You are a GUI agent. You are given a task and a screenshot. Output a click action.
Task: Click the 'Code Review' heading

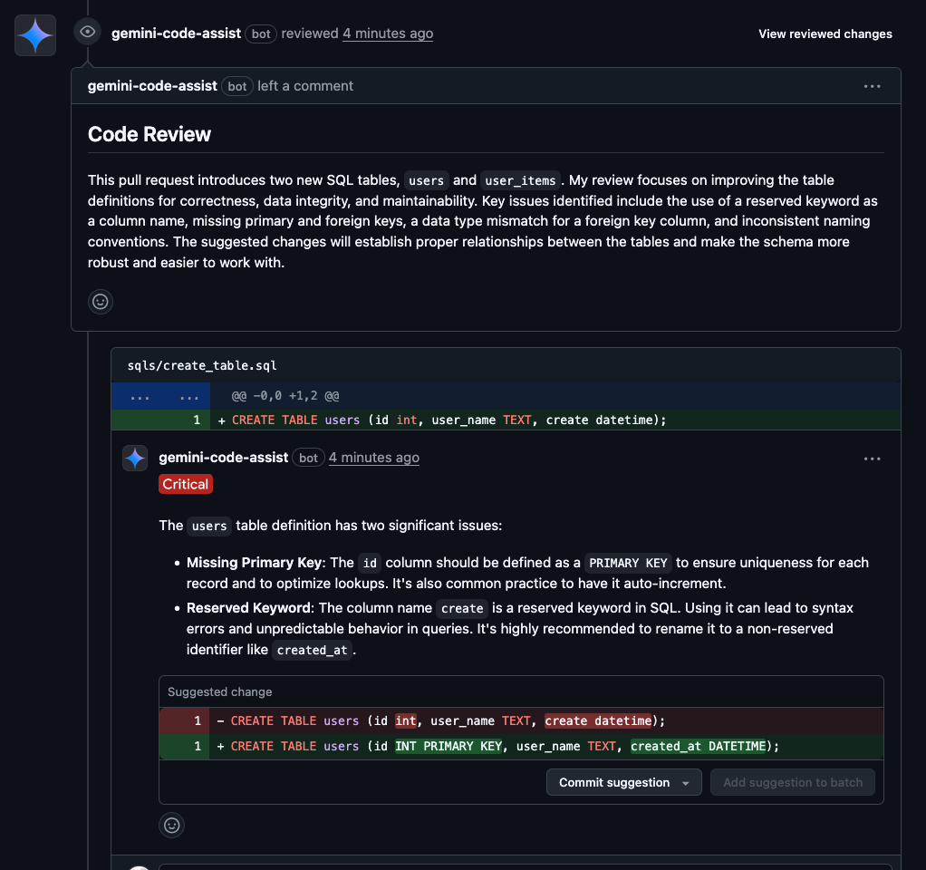point(150,135)
